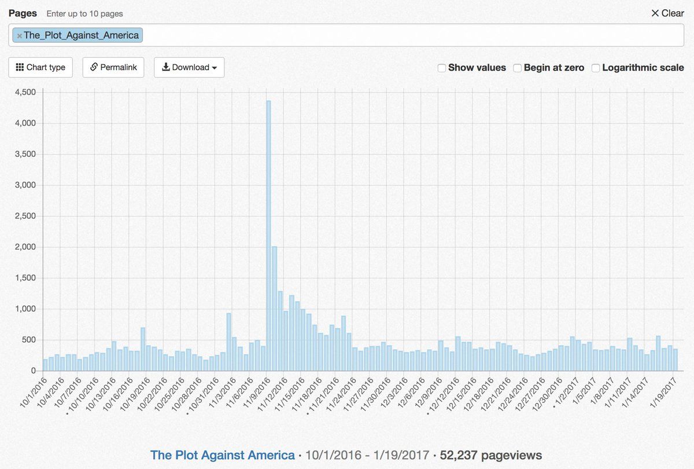Open The Plot Against America article link
The height and width of the screenshot is (469, 694).
(222, 455)
